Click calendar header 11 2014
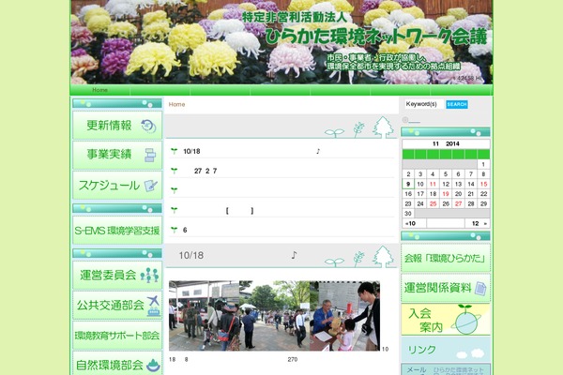 point(446,143)
